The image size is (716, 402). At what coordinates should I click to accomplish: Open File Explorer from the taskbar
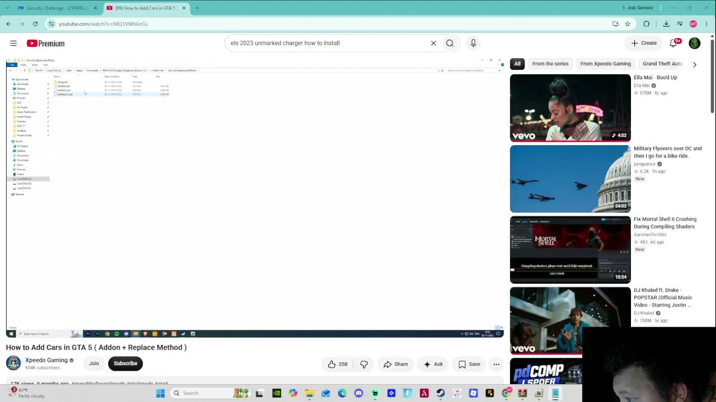[x=309, y=393]
